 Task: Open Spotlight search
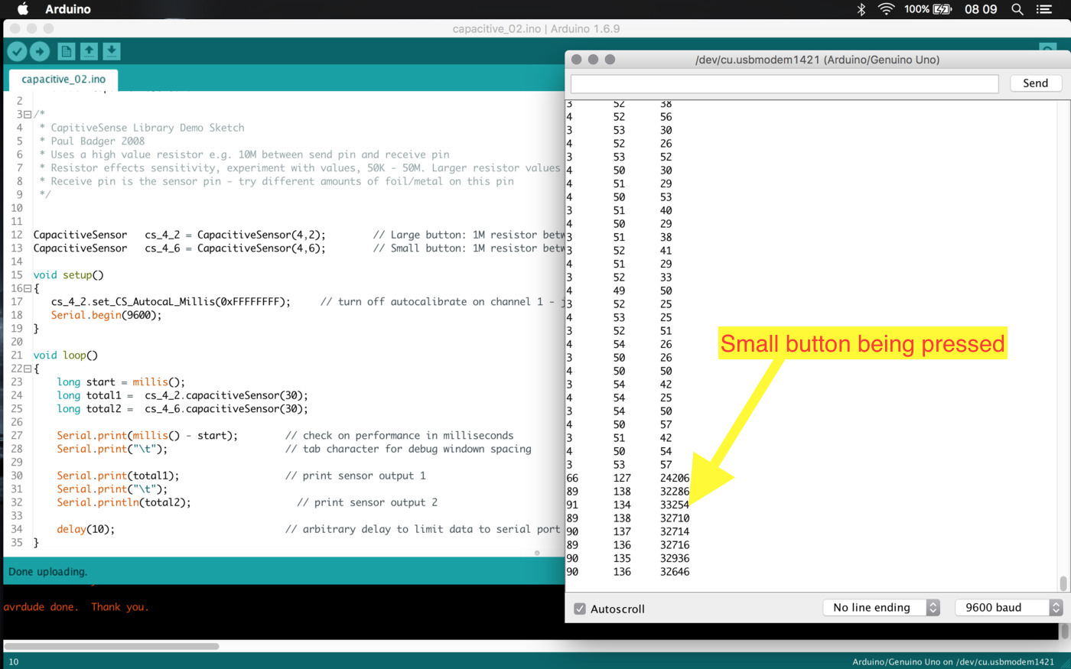(x=1017, y=9)
